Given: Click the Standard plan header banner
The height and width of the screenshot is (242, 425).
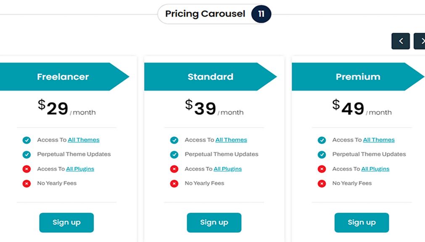Looking at the screenshot, I should 210,77.
